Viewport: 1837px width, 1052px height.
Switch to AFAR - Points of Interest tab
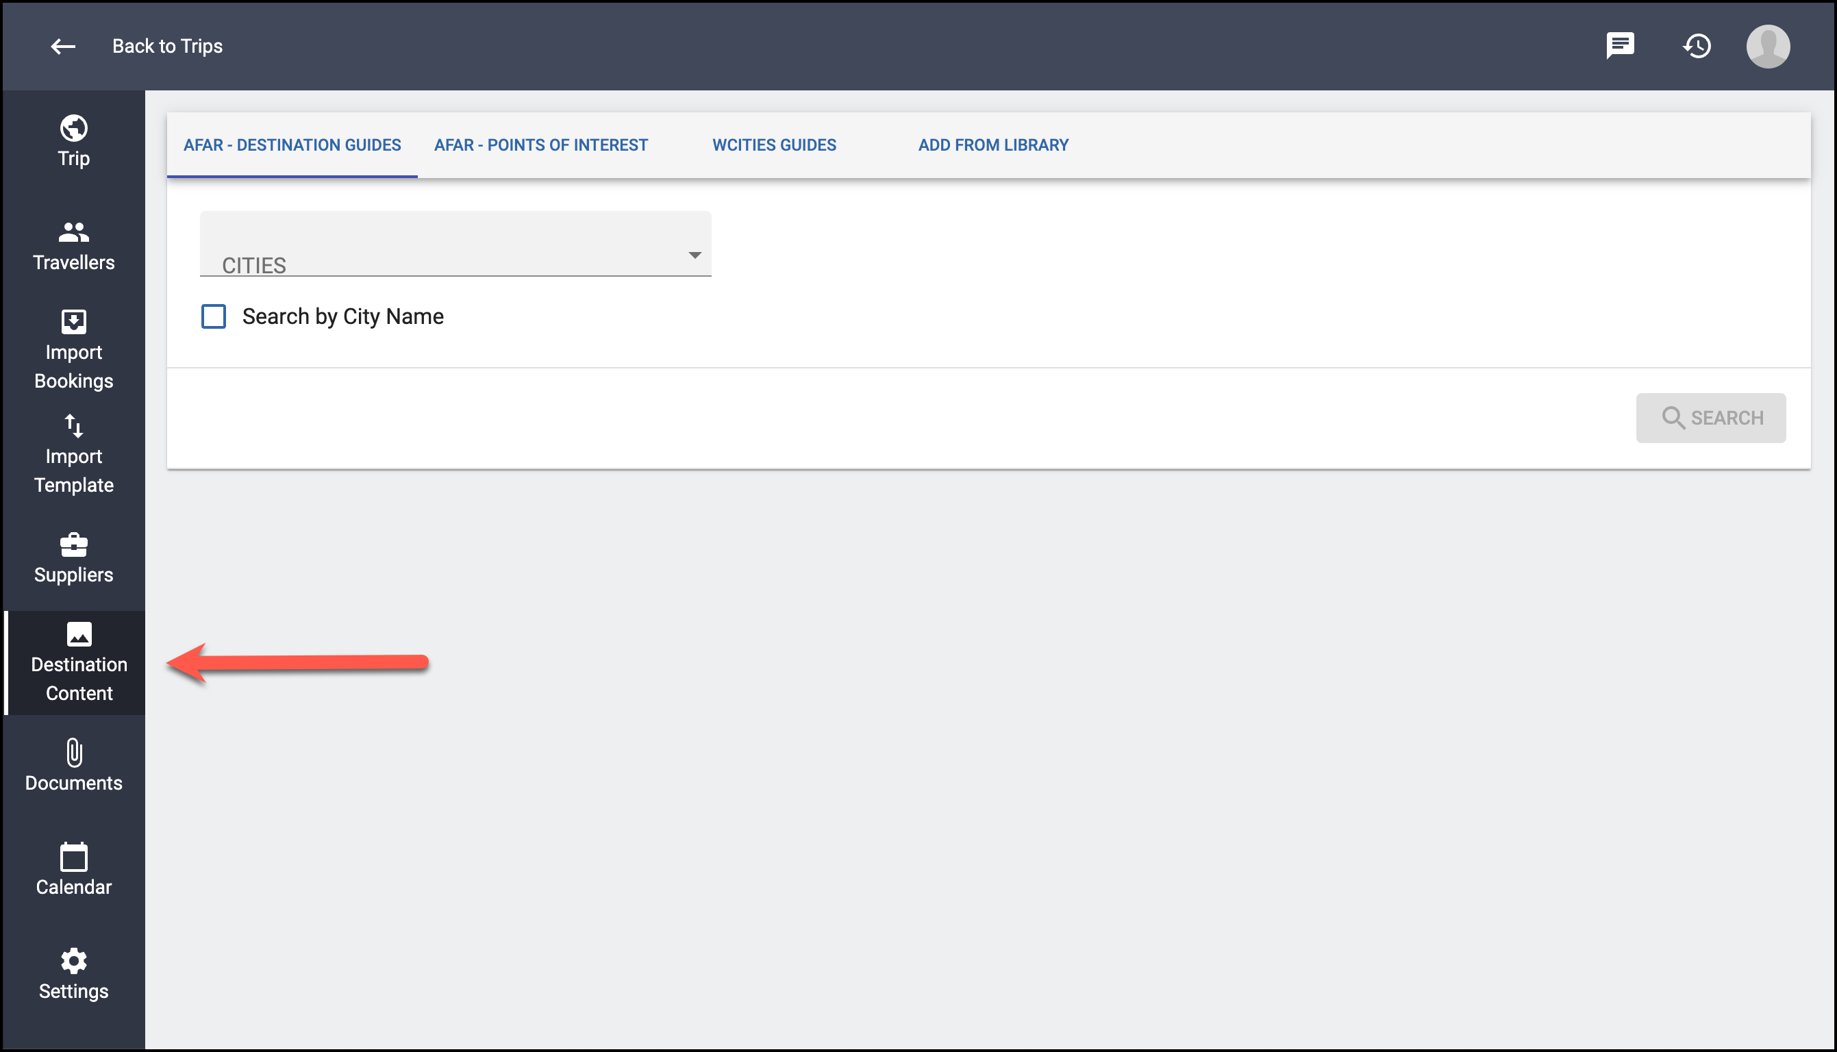[540, 145]
